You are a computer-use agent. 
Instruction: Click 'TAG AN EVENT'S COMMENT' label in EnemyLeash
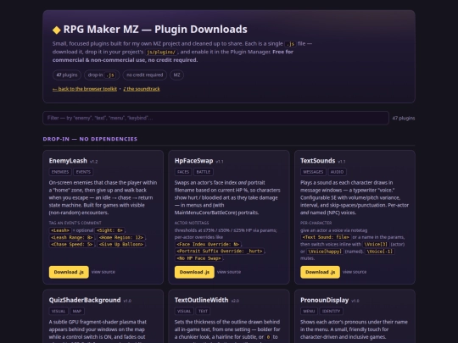[x=75, y=223]
